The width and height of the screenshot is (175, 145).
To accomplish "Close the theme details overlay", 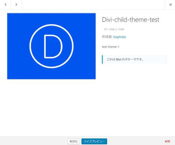I will coord(170,5).
